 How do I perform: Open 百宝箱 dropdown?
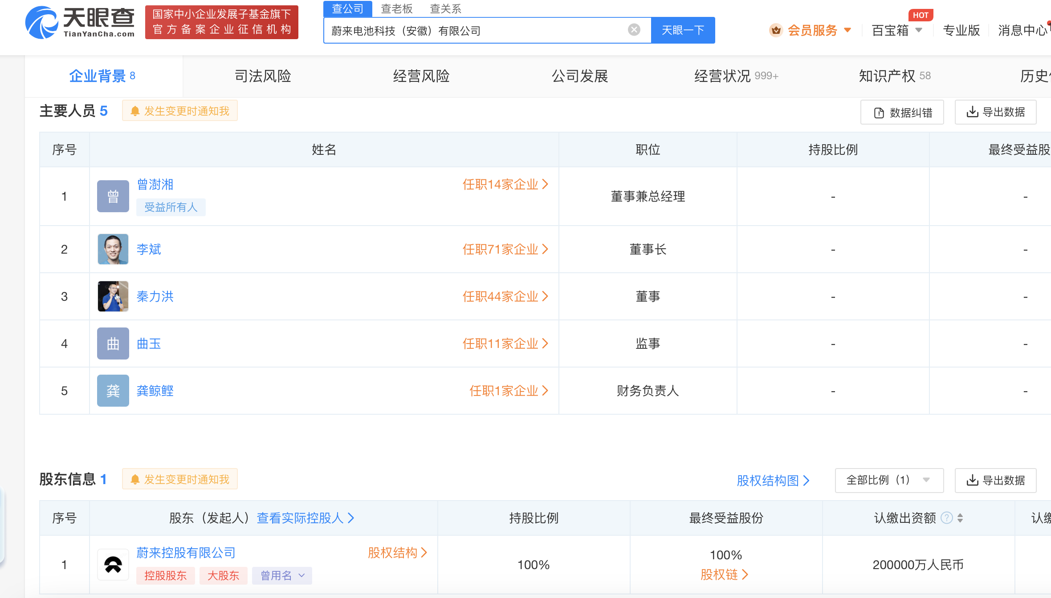[897, 30]
